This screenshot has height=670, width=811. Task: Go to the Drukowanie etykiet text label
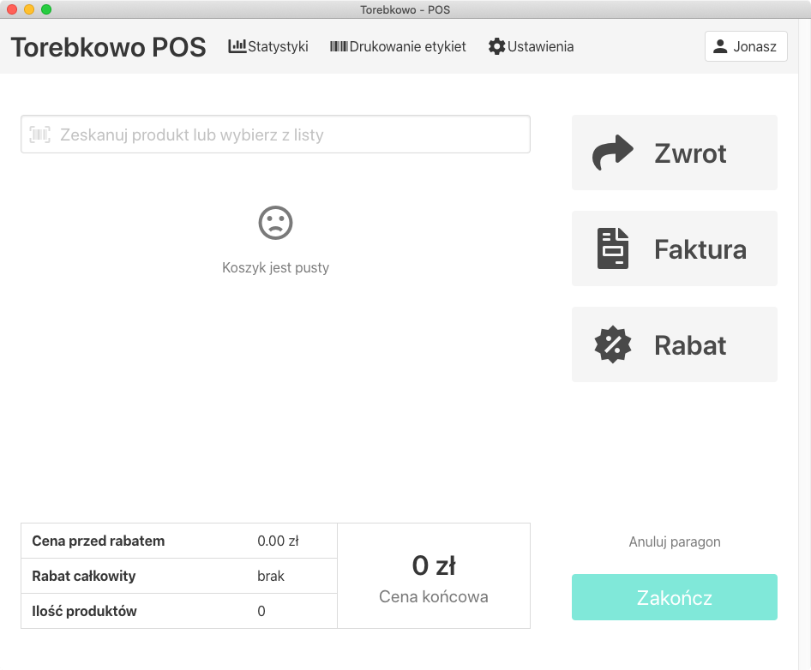click(x=407, y=46)
